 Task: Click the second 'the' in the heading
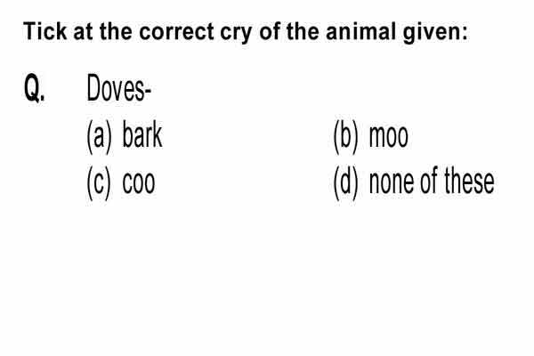(x=303, y=31)
